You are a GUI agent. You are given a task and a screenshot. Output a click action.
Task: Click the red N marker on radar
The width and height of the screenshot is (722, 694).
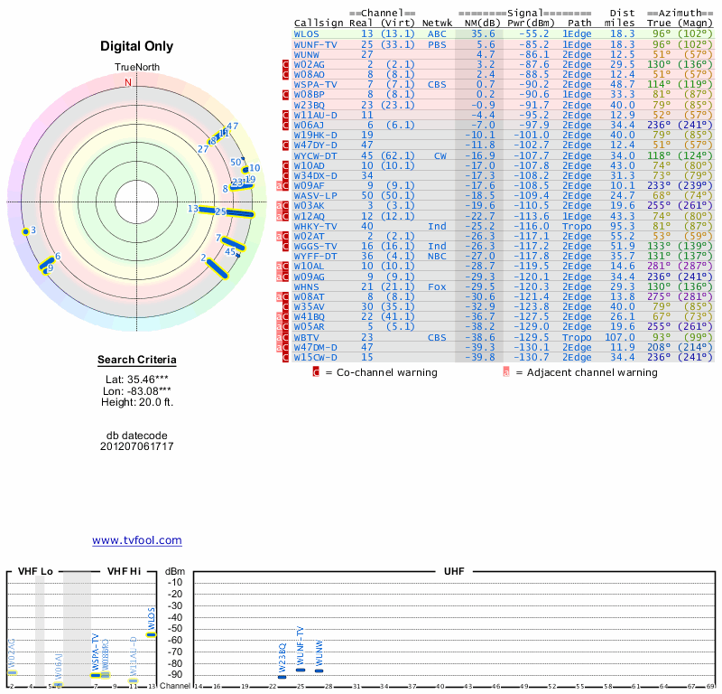[x=127, y=82]
